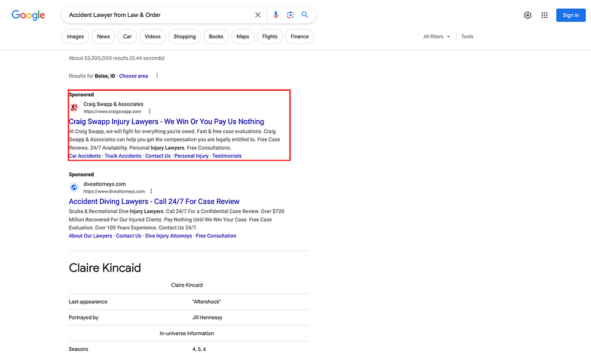Switch to the Maps filter

[x=243, y=36]
